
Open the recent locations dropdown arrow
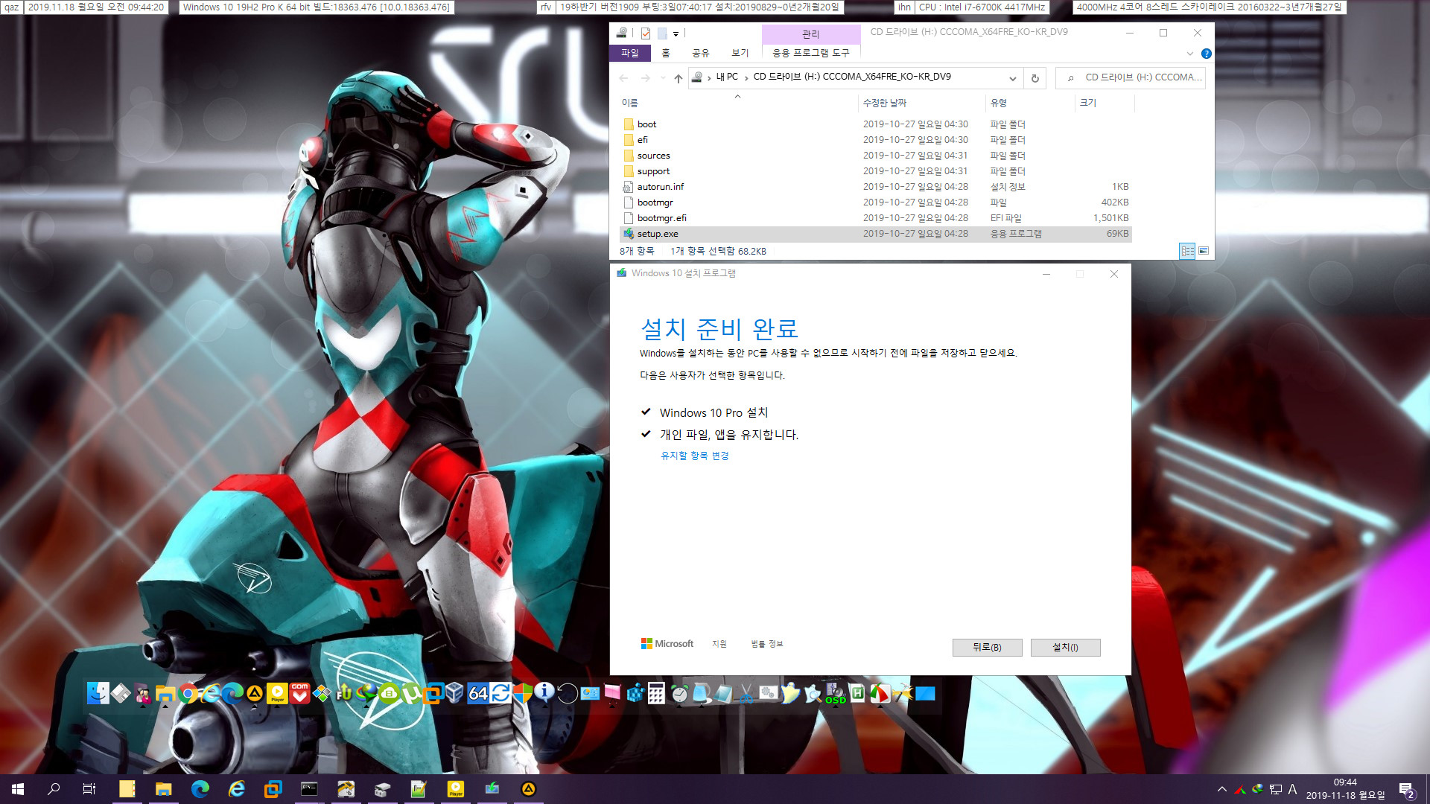pos(662,78)
